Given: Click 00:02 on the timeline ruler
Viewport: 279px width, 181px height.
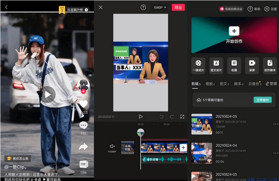Looking at the screenshot, I should [166, 124].
